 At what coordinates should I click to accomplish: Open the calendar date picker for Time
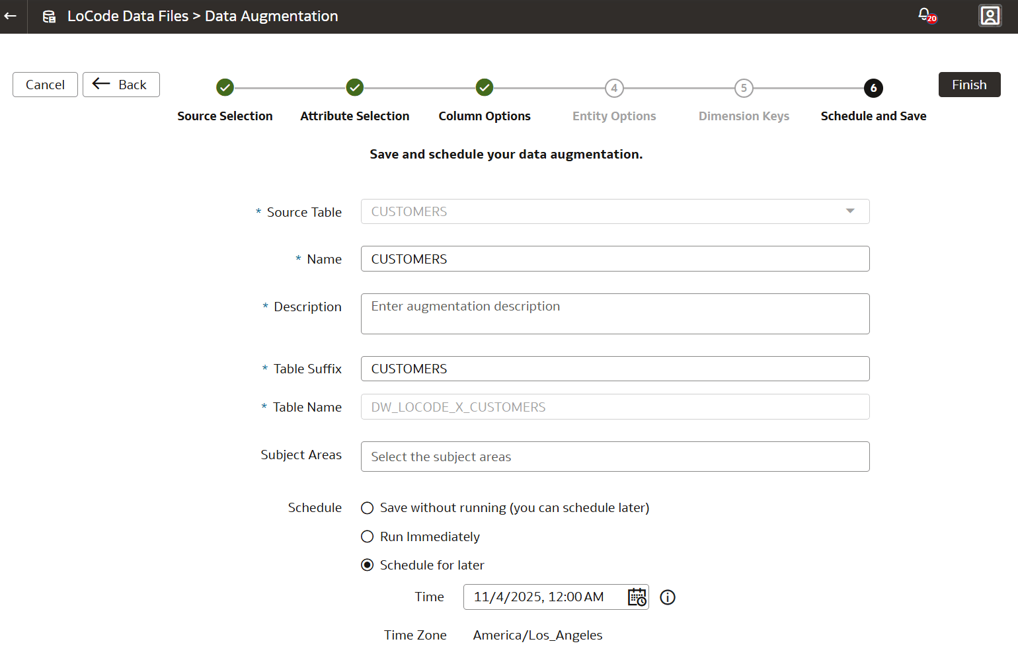[x=637, y=597]
